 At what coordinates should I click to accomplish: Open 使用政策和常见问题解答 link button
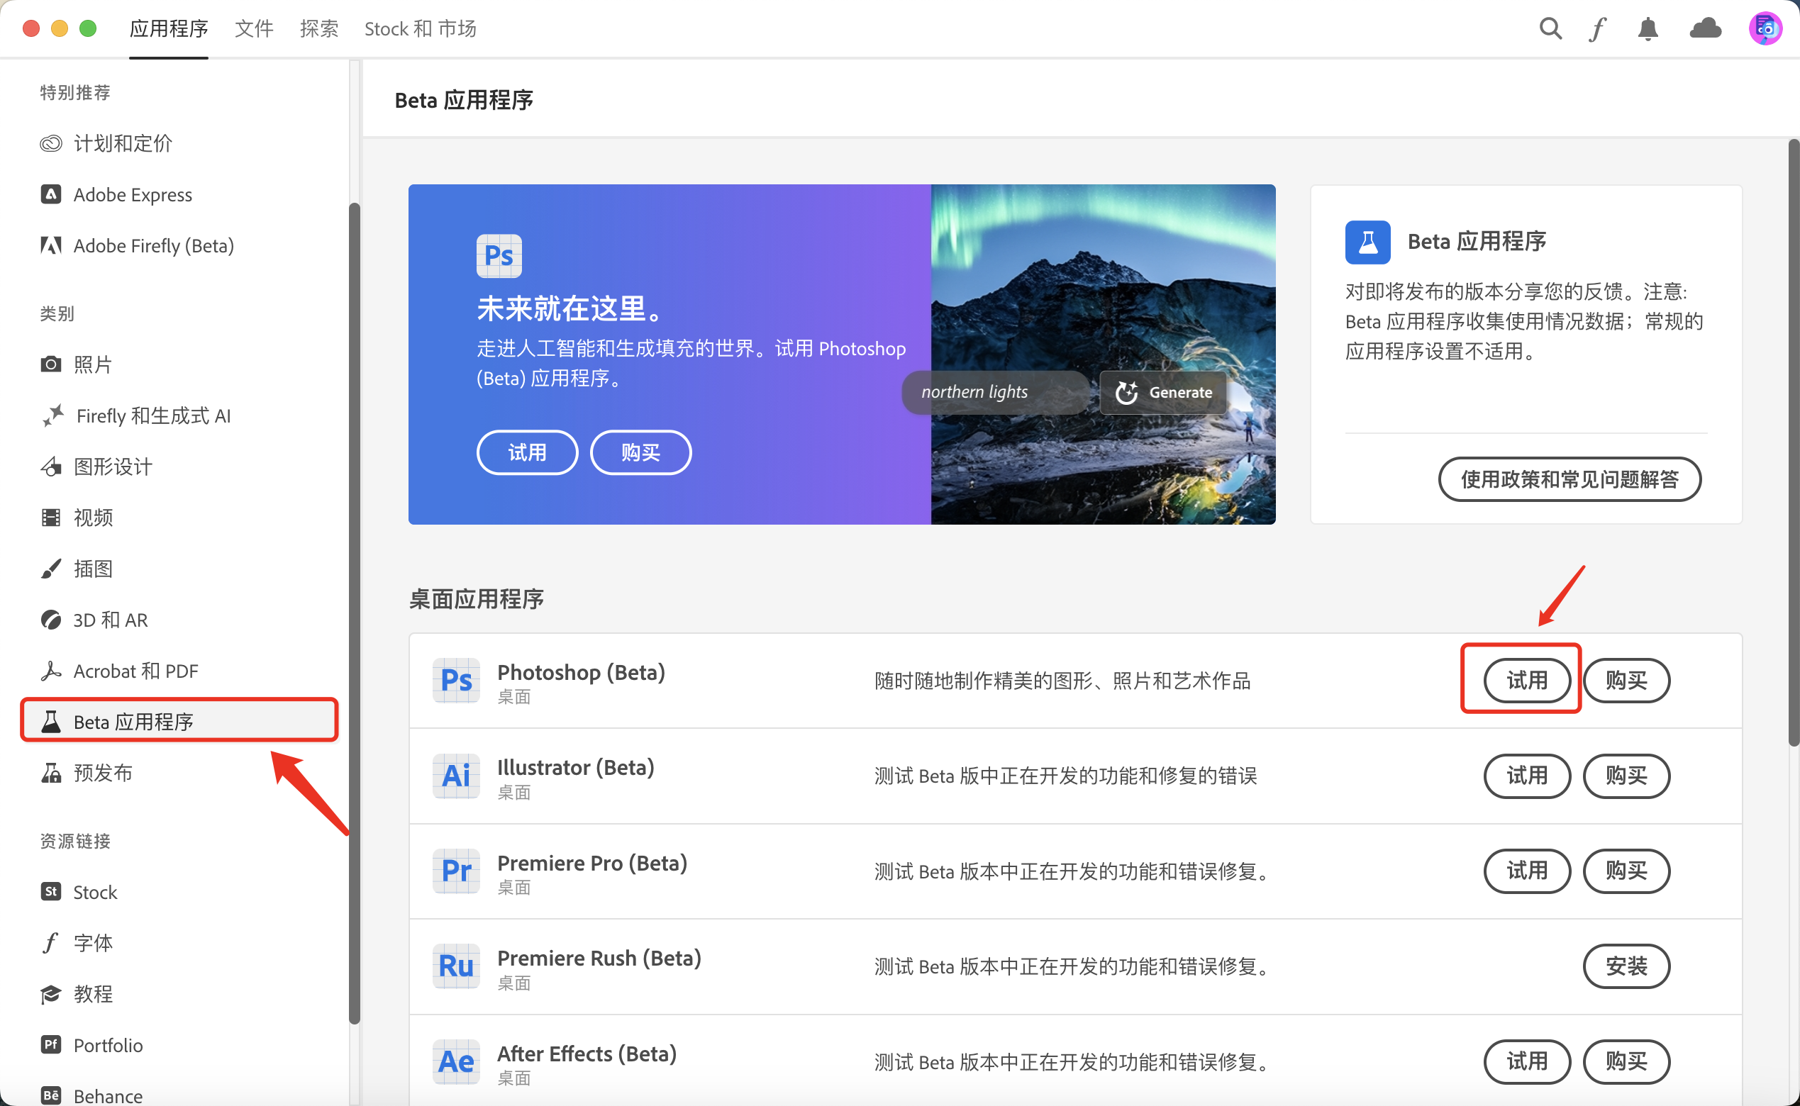(x=1569, y=479)
